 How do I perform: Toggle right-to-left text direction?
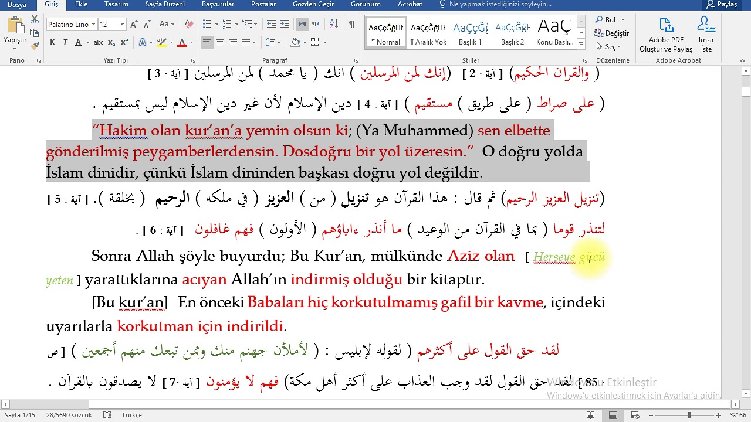(x=316, y=24)
